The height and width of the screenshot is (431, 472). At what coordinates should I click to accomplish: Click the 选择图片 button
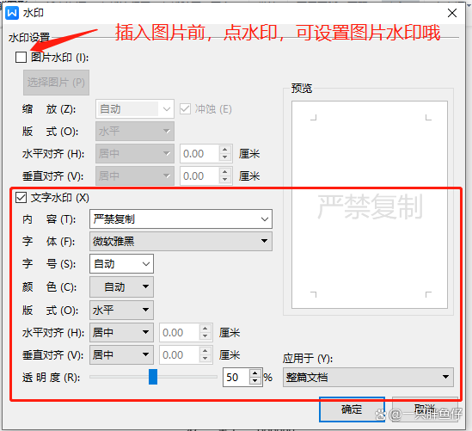[56, 83]
